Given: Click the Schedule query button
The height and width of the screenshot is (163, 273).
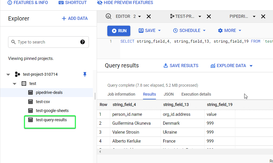Looking at the screenshot, I should (187, 31).
